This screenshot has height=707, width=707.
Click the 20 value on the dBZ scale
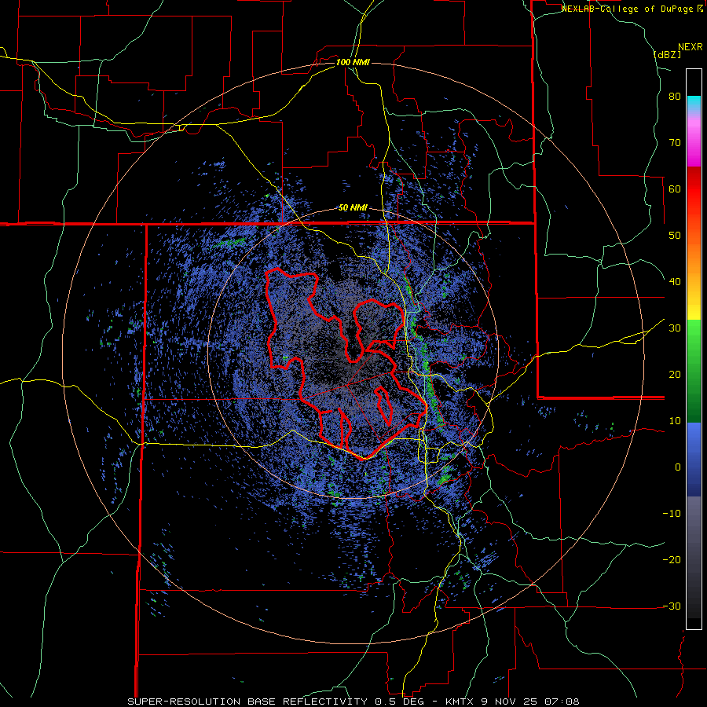[x=675, y=375]
